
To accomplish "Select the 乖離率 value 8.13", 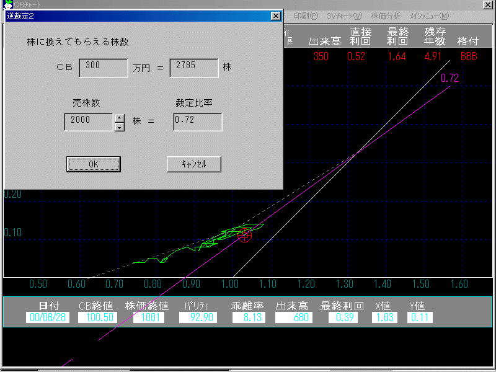I will tap(249, 317).
